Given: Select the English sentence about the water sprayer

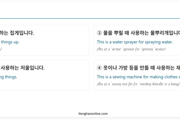Looking at the screenshot, I should 135,42.
